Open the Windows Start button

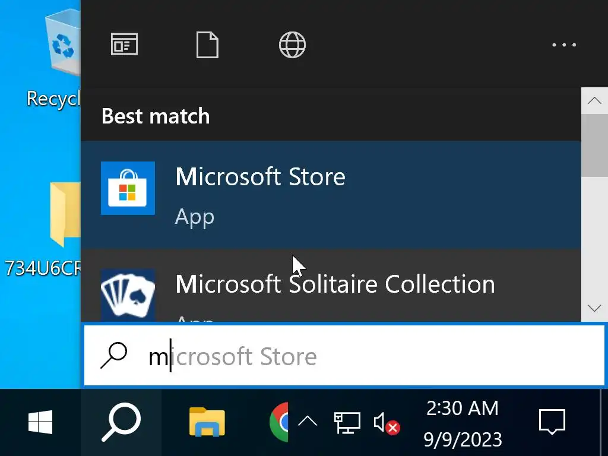coord(40,422)
